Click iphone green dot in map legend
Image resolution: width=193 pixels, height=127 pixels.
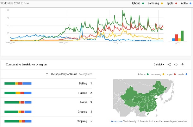pos(148,74)
